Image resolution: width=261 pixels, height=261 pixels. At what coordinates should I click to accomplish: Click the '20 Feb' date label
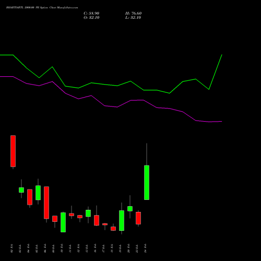point(128,248)
